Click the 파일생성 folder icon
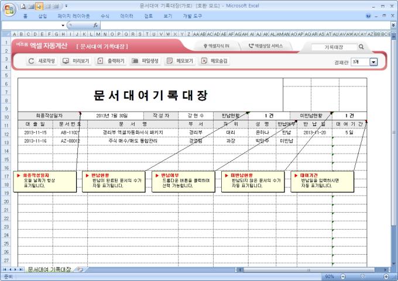398x281 pixels. [x=135, y=61]
